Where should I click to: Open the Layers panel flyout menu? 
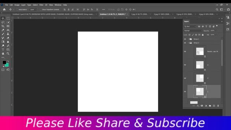coord(222,22)
